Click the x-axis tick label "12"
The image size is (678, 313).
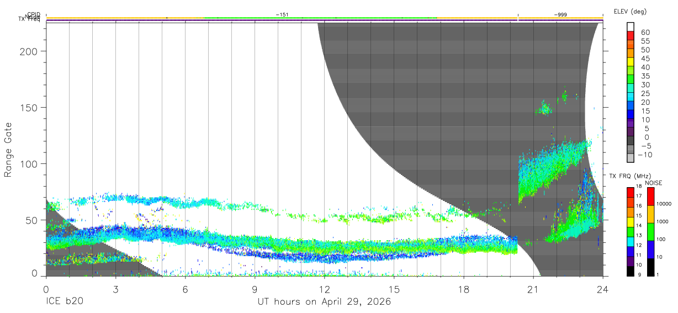coord(325,289)
